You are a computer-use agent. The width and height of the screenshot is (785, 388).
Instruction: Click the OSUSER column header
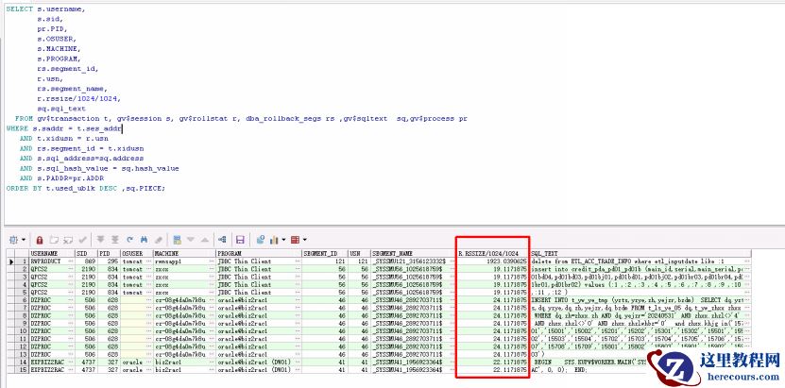click(x=137, y=254)
